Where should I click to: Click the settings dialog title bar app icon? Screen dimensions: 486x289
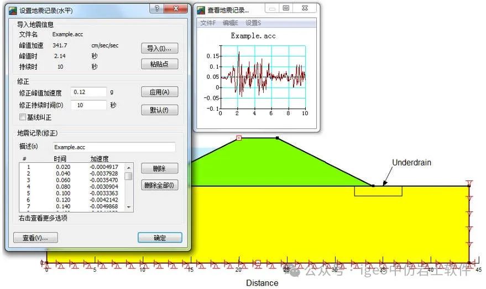(x=13, y=11)
